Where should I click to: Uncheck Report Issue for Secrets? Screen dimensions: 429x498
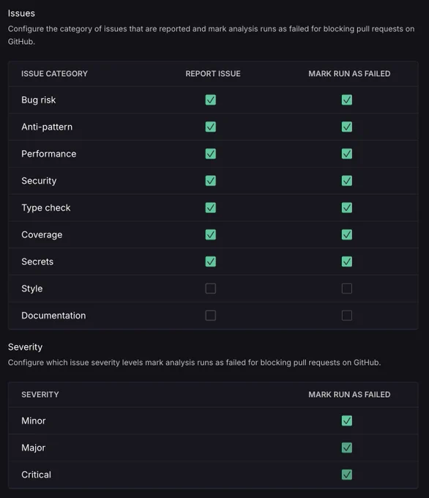click(x=211, y=261)
